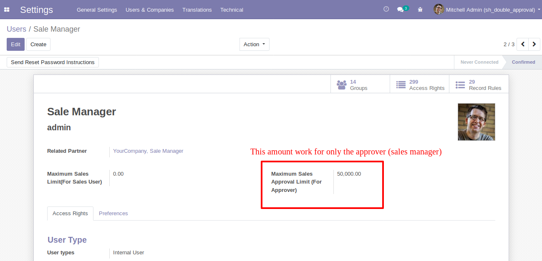Expand the Action dropdown
The height and width of the screenshot is (261, 542).
pyautogui.click(x=254, y=45)
